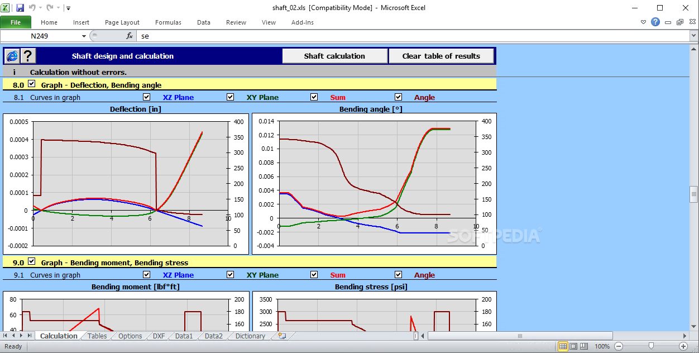This screenshot has width=699, height=353.
Task: Open the Undo history dropdown arrow
Action: pyautogui.click(x=40, y=8)
